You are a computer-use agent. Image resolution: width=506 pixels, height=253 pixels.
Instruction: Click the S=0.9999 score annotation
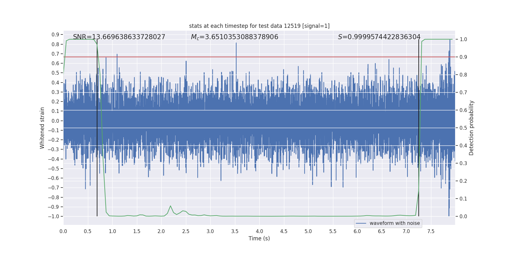(379, 37)
